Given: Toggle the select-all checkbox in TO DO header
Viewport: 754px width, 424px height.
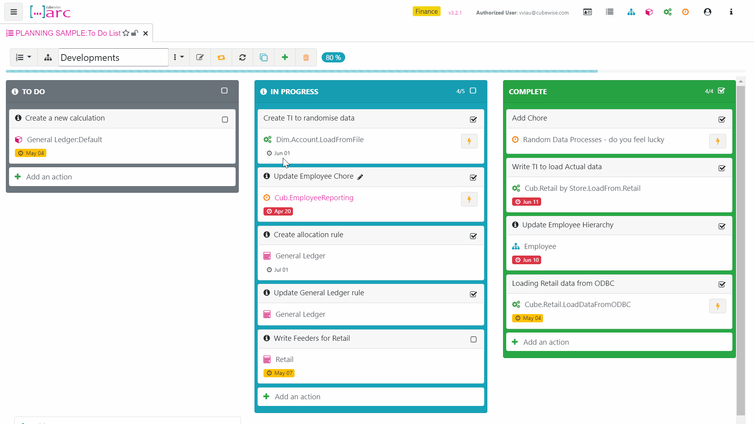Looking at the screenshot, I should pos(224,91).
